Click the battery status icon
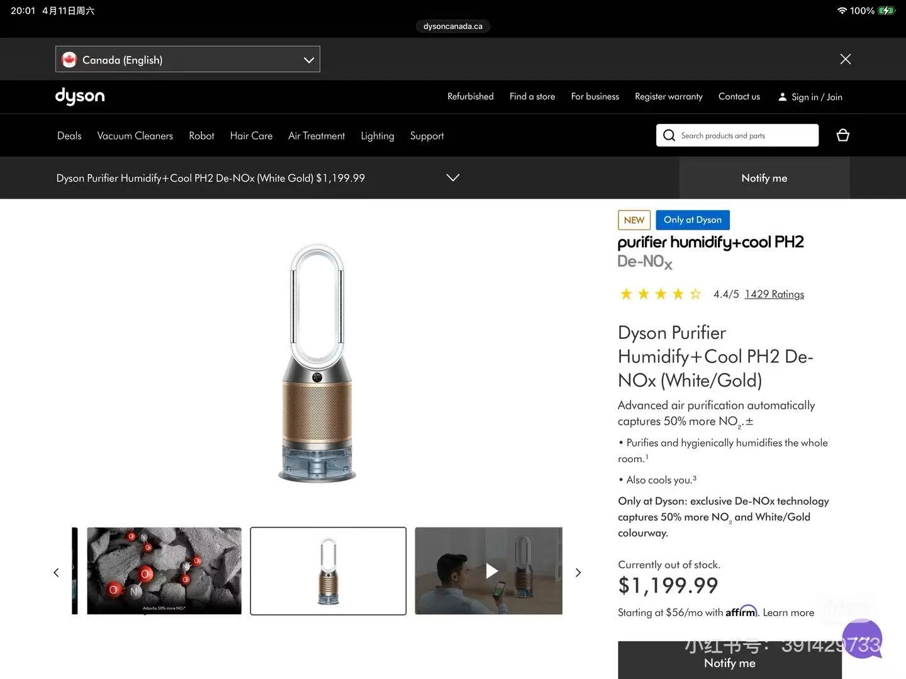 886,11
